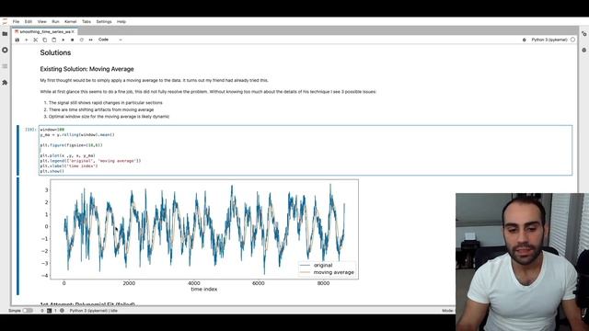Open the Tabs menu
Image resolution: width=589 pixels, height=331 pixels.
pos(87,22)
